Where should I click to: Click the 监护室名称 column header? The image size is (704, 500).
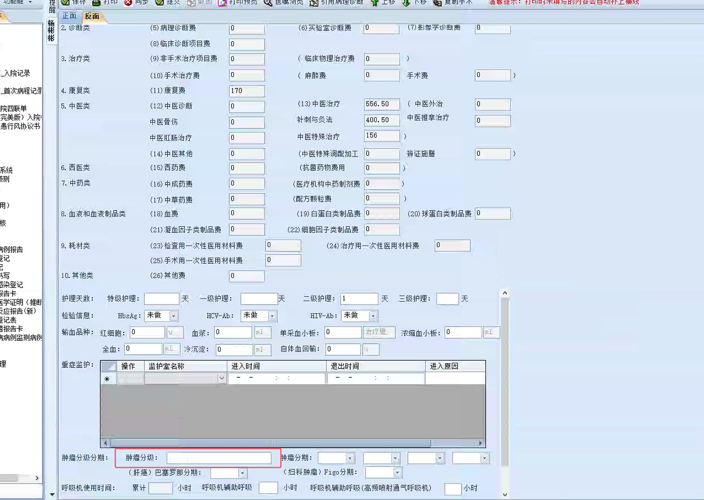pos(186,366)
